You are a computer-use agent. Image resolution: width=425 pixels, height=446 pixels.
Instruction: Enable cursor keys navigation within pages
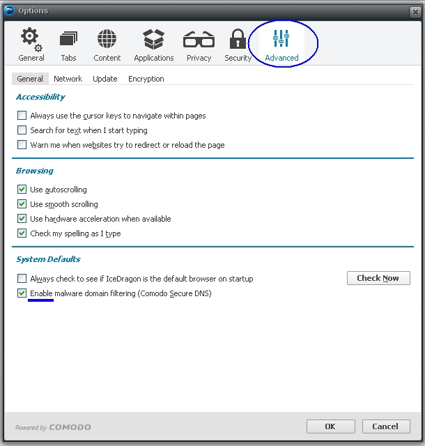(22, 116)
